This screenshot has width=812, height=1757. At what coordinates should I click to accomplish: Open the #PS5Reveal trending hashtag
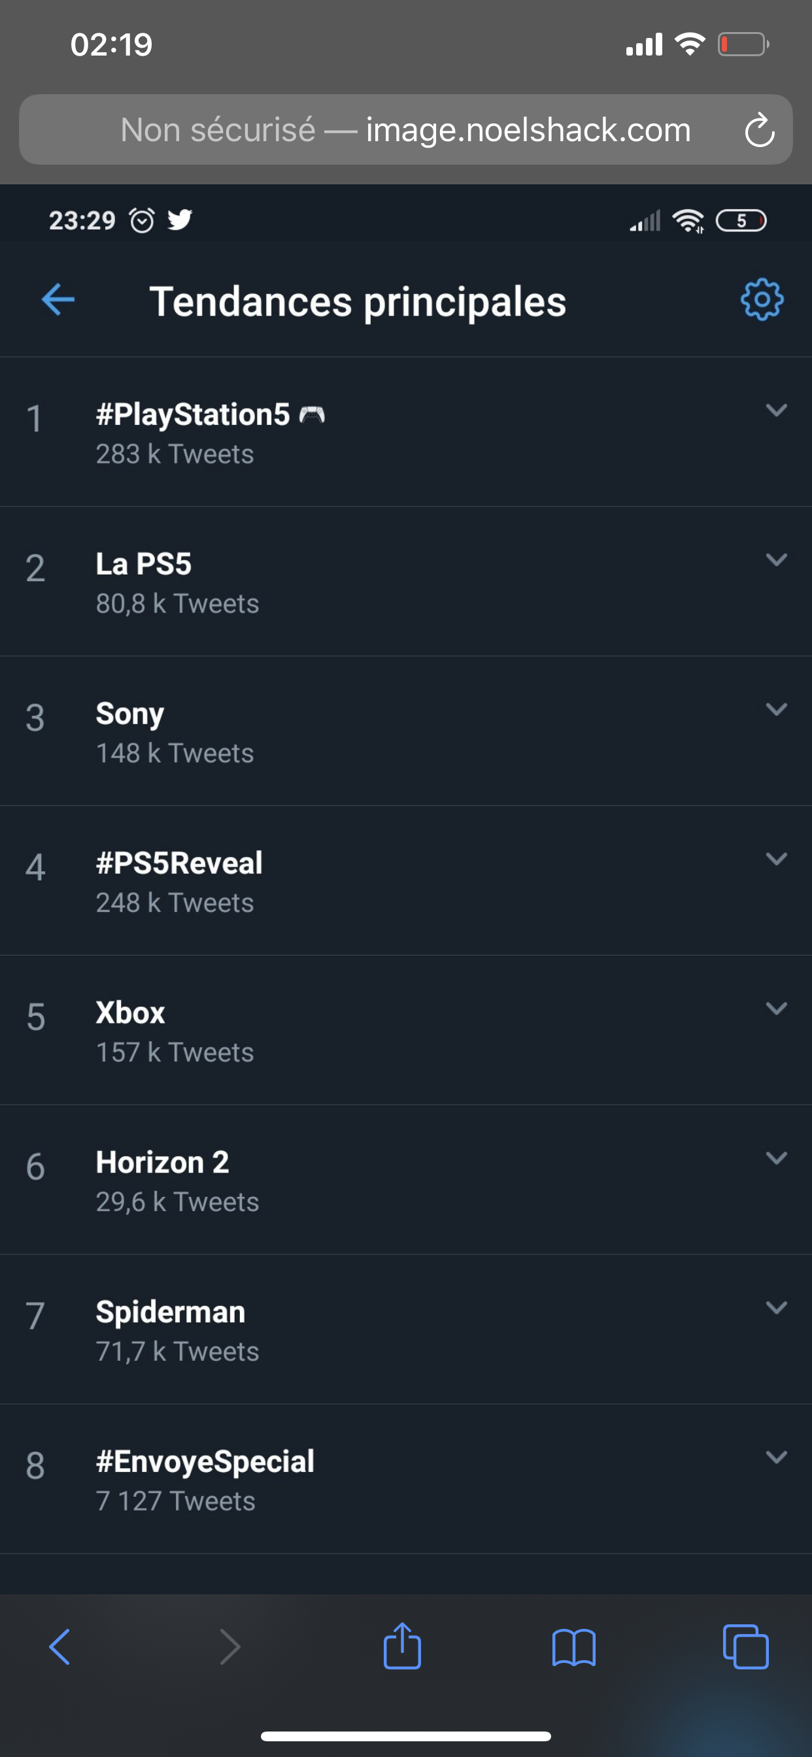point(179,863)
